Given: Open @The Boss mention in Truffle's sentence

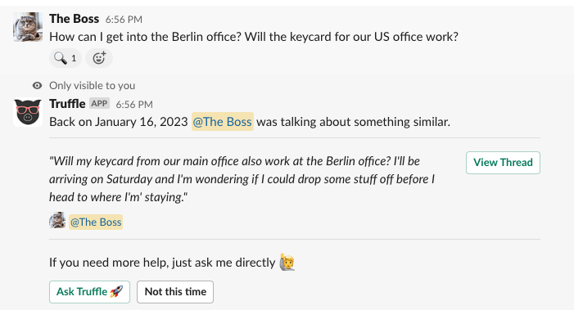Looking at the screenshot, I should point(223,121).
